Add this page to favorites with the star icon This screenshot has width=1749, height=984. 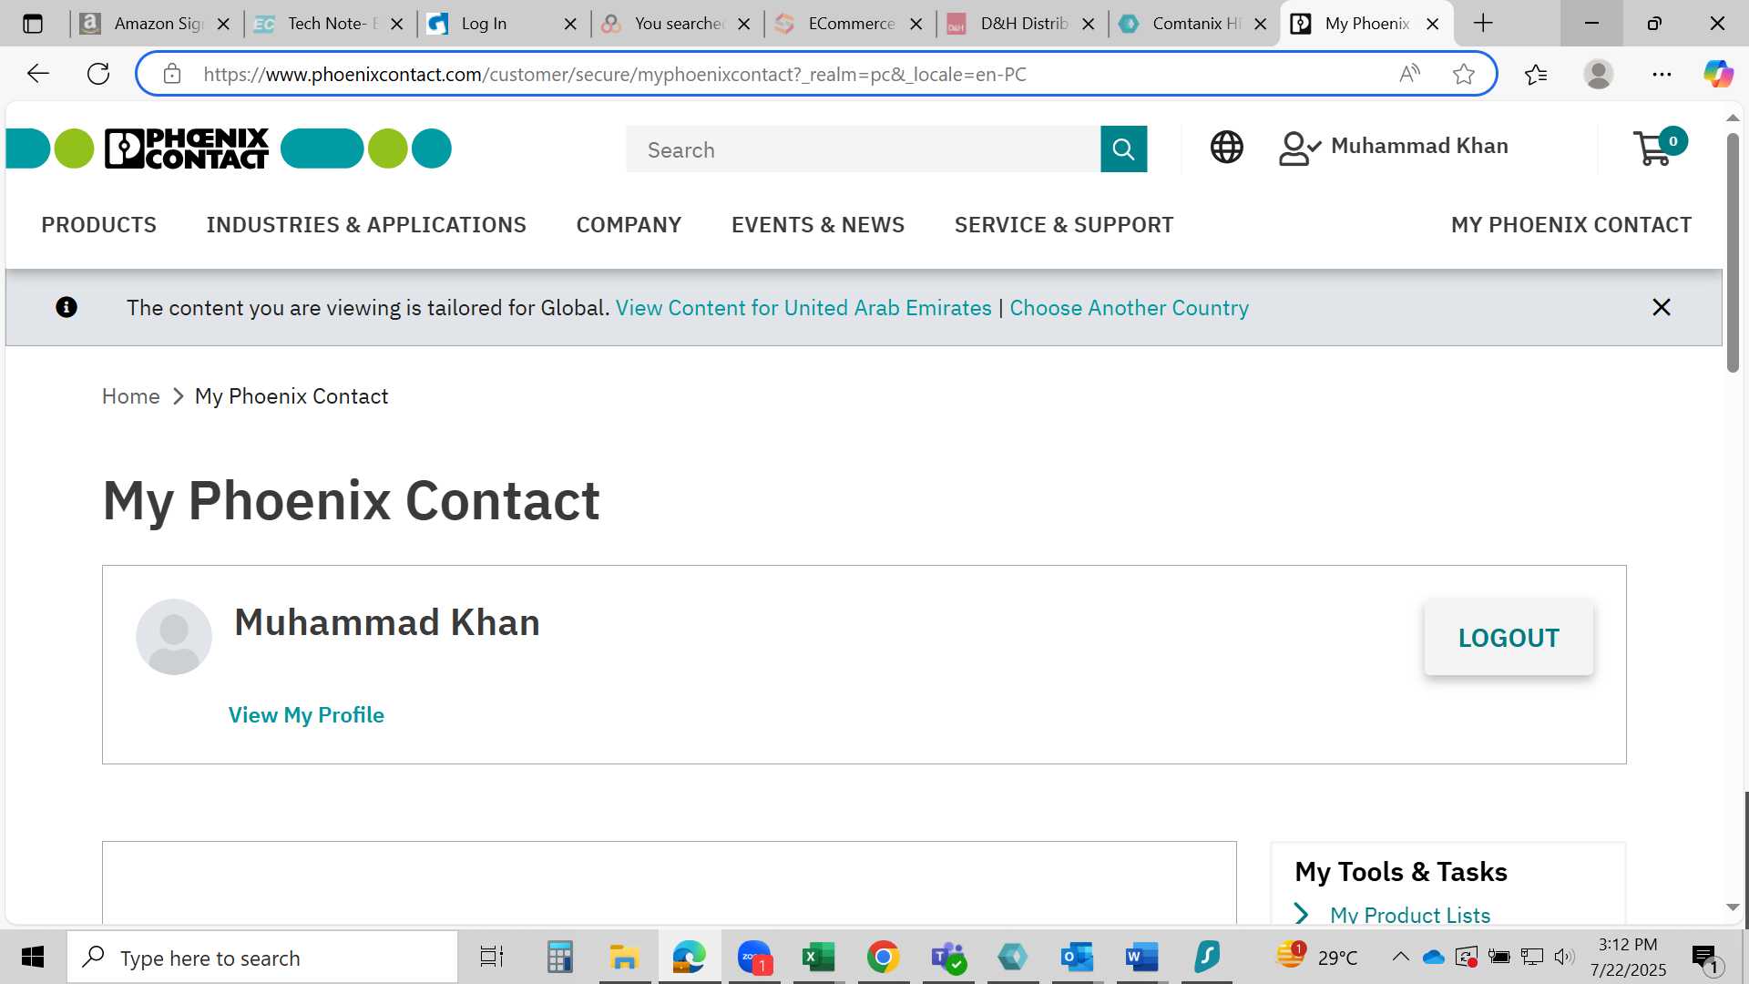point(1463,74)
